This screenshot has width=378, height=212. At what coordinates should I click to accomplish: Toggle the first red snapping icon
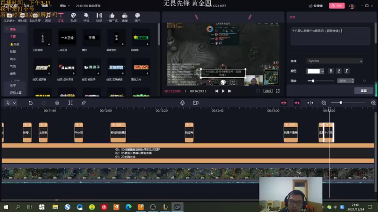[x=284, y=103]
